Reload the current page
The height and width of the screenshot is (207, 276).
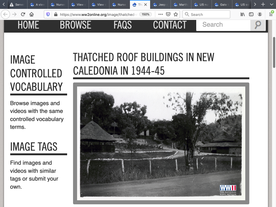(x=23, y=14)
